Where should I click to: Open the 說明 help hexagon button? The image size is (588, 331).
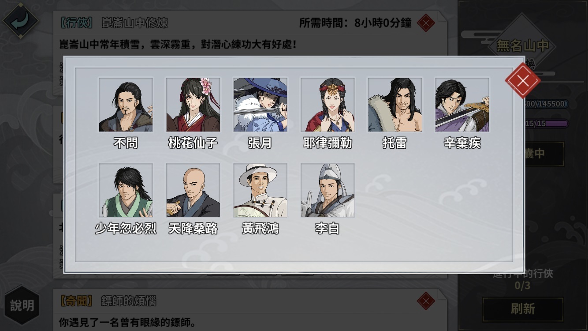coord(22,305)
